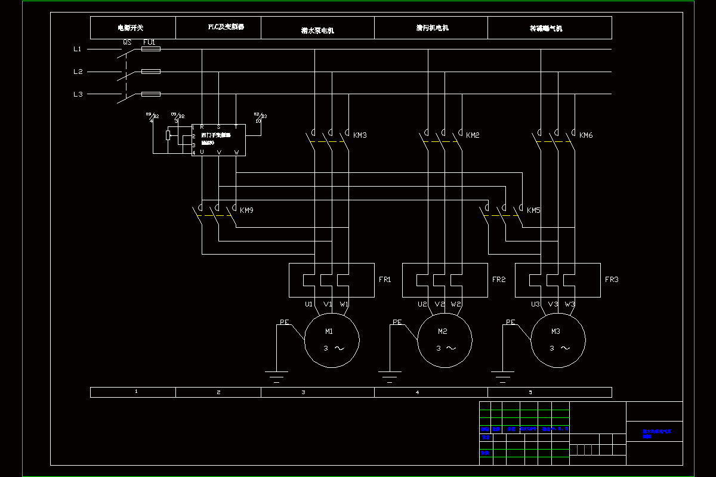Click the header cell '转碟曝气机'
716x477 pixels.
click(550, 28)
